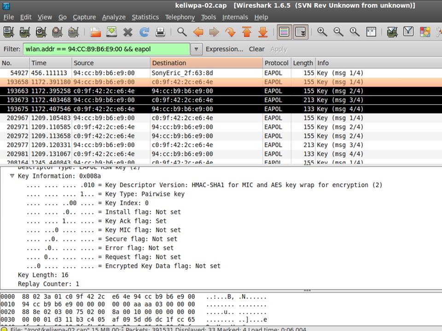
Task: Show the capture options icon
Action: pos(25,32)
